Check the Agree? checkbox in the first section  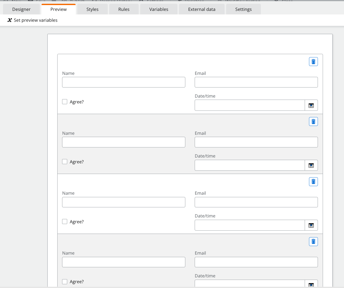click(x=65, y=102)
